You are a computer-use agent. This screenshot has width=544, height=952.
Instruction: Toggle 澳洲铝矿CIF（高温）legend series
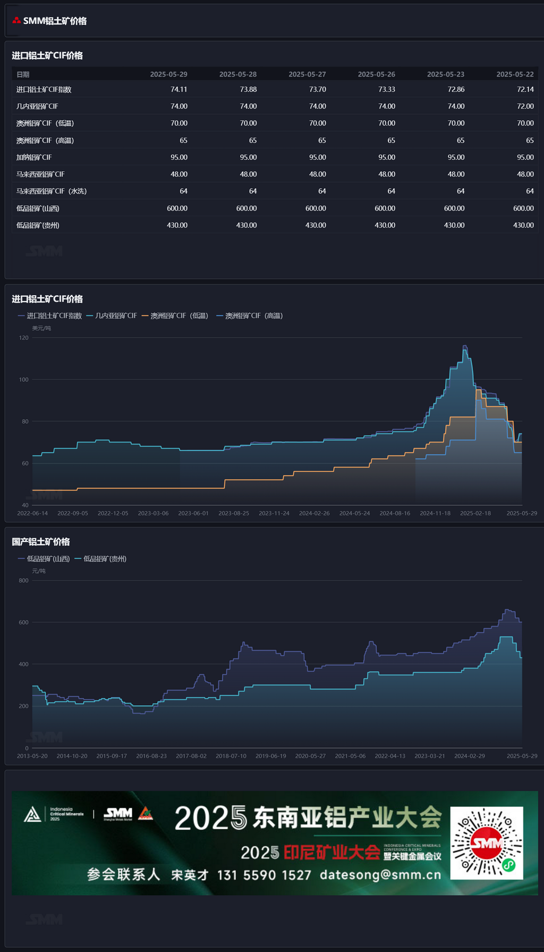pos(249,316)
